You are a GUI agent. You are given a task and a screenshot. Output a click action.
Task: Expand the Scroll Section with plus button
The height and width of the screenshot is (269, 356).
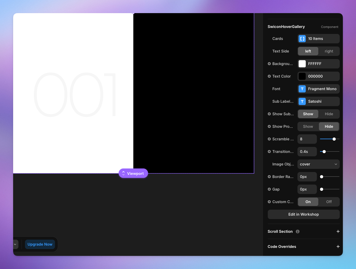(x=338, y=232)
